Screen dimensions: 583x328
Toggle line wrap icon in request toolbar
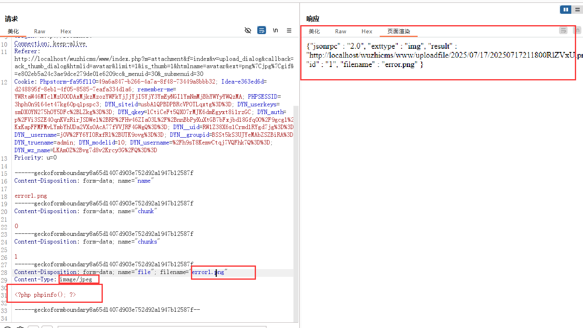pyautogui.click(x=262, y=30)
